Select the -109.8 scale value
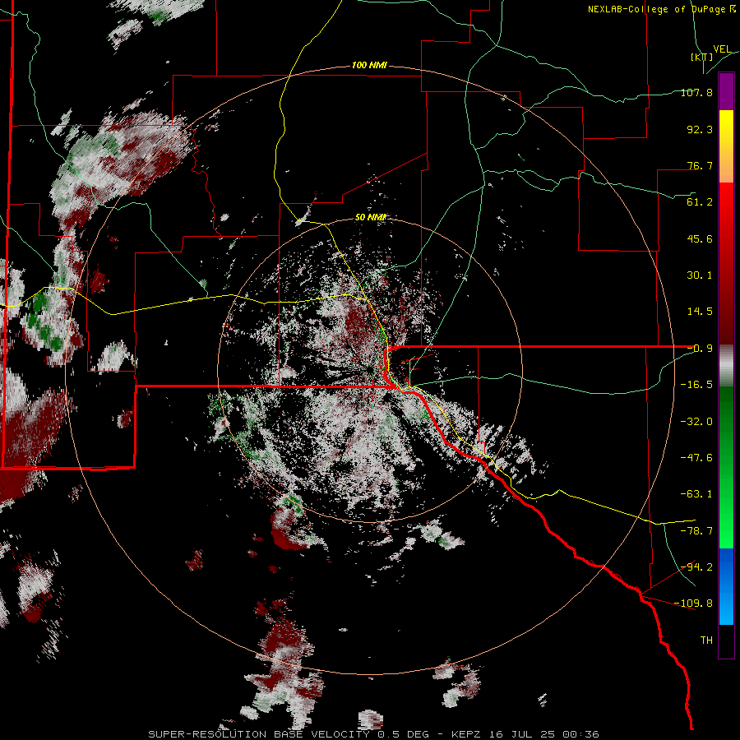The width and height of the screenshot is (740, 740). pos(693,604)
